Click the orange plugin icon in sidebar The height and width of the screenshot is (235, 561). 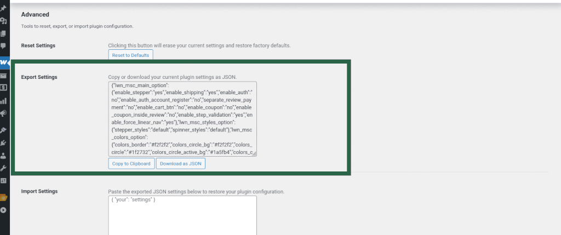pyautogui.click(x=4, y=197)
